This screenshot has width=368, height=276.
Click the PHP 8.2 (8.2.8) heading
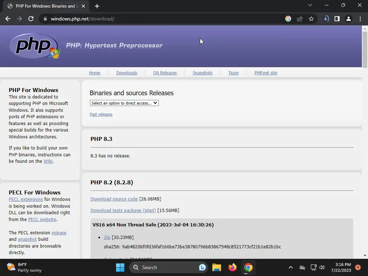[112, 182]
